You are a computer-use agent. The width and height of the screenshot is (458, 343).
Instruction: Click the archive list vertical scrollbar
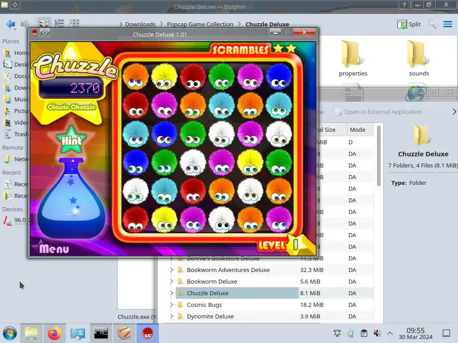(378, 156)
